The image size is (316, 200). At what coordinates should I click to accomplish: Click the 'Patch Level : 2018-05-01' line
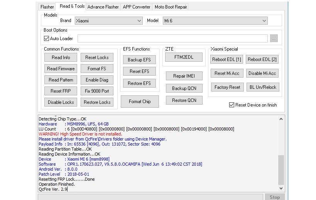click(x=64, y=174)
